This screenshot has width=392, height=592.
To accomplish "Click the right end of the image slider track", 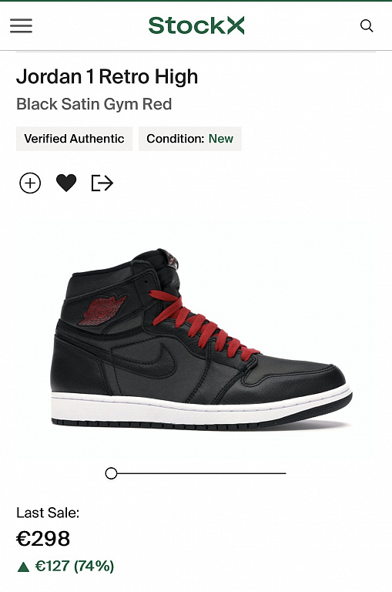I will coord(283,473).
